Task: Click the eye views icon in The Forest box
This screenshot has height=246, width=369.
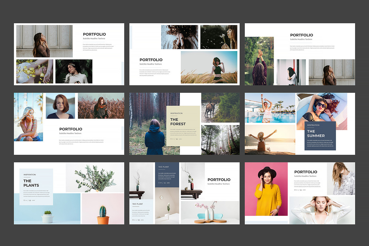Action: (x=177, y=139)
